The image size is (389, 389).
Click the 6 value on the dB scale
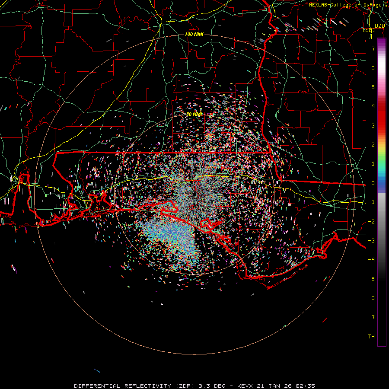click(x=373, y=68)
